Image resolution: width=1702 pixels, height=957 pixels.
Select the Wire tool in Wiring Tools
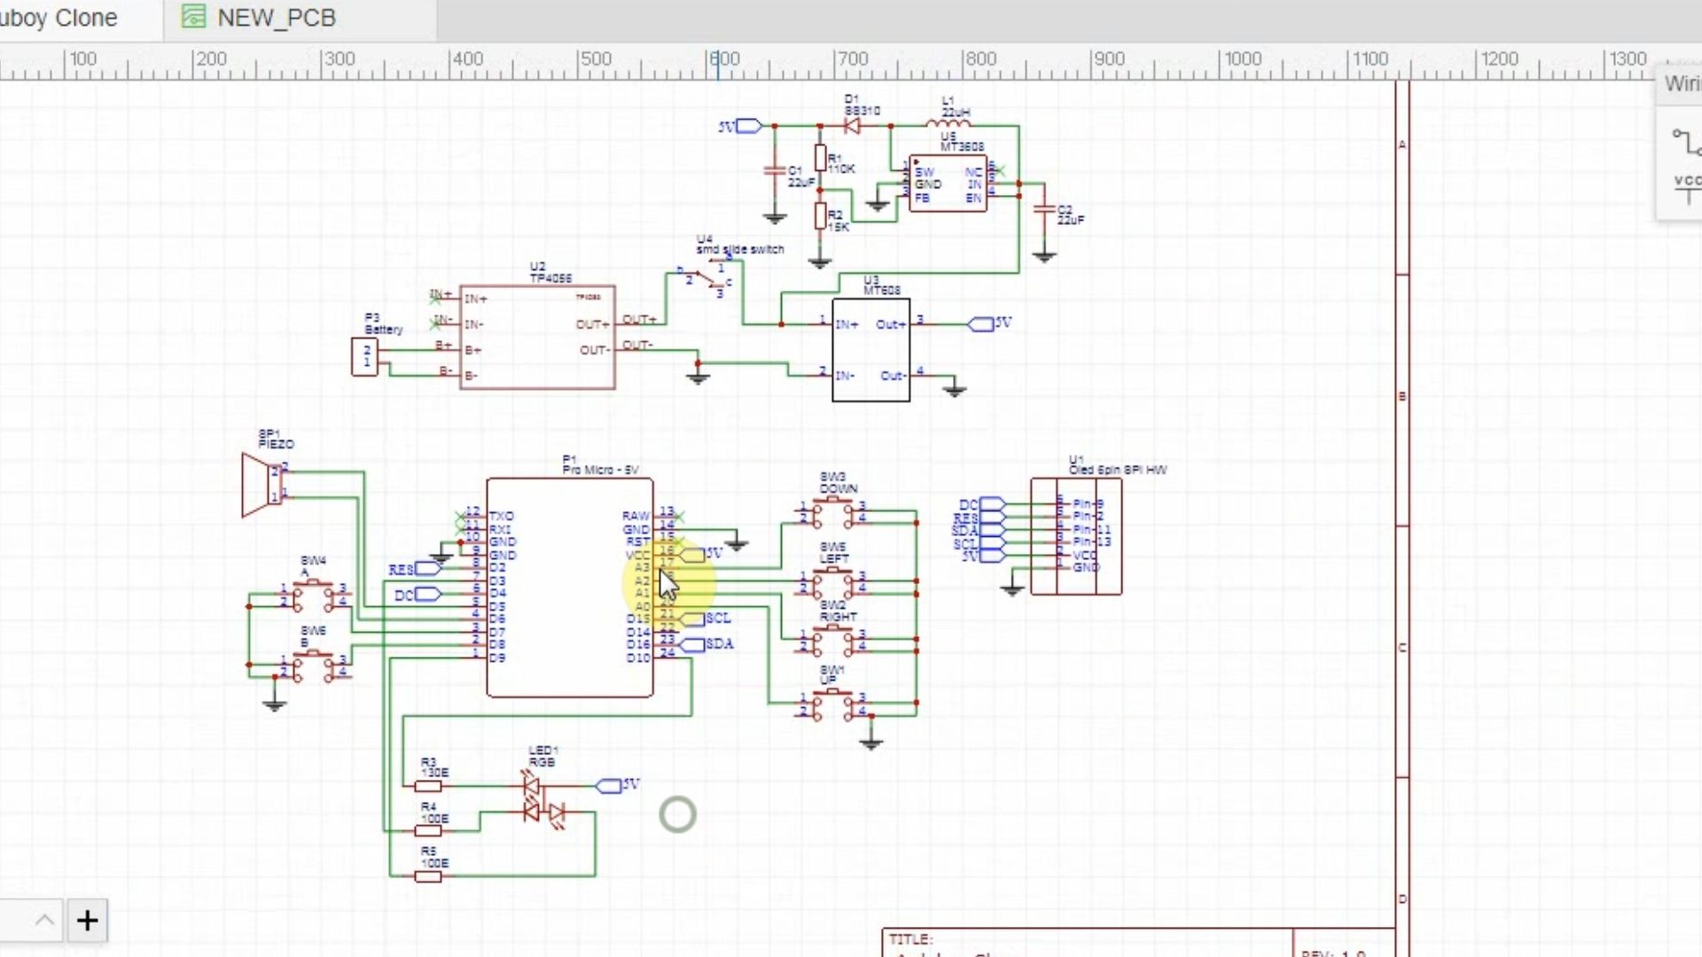1686,142
